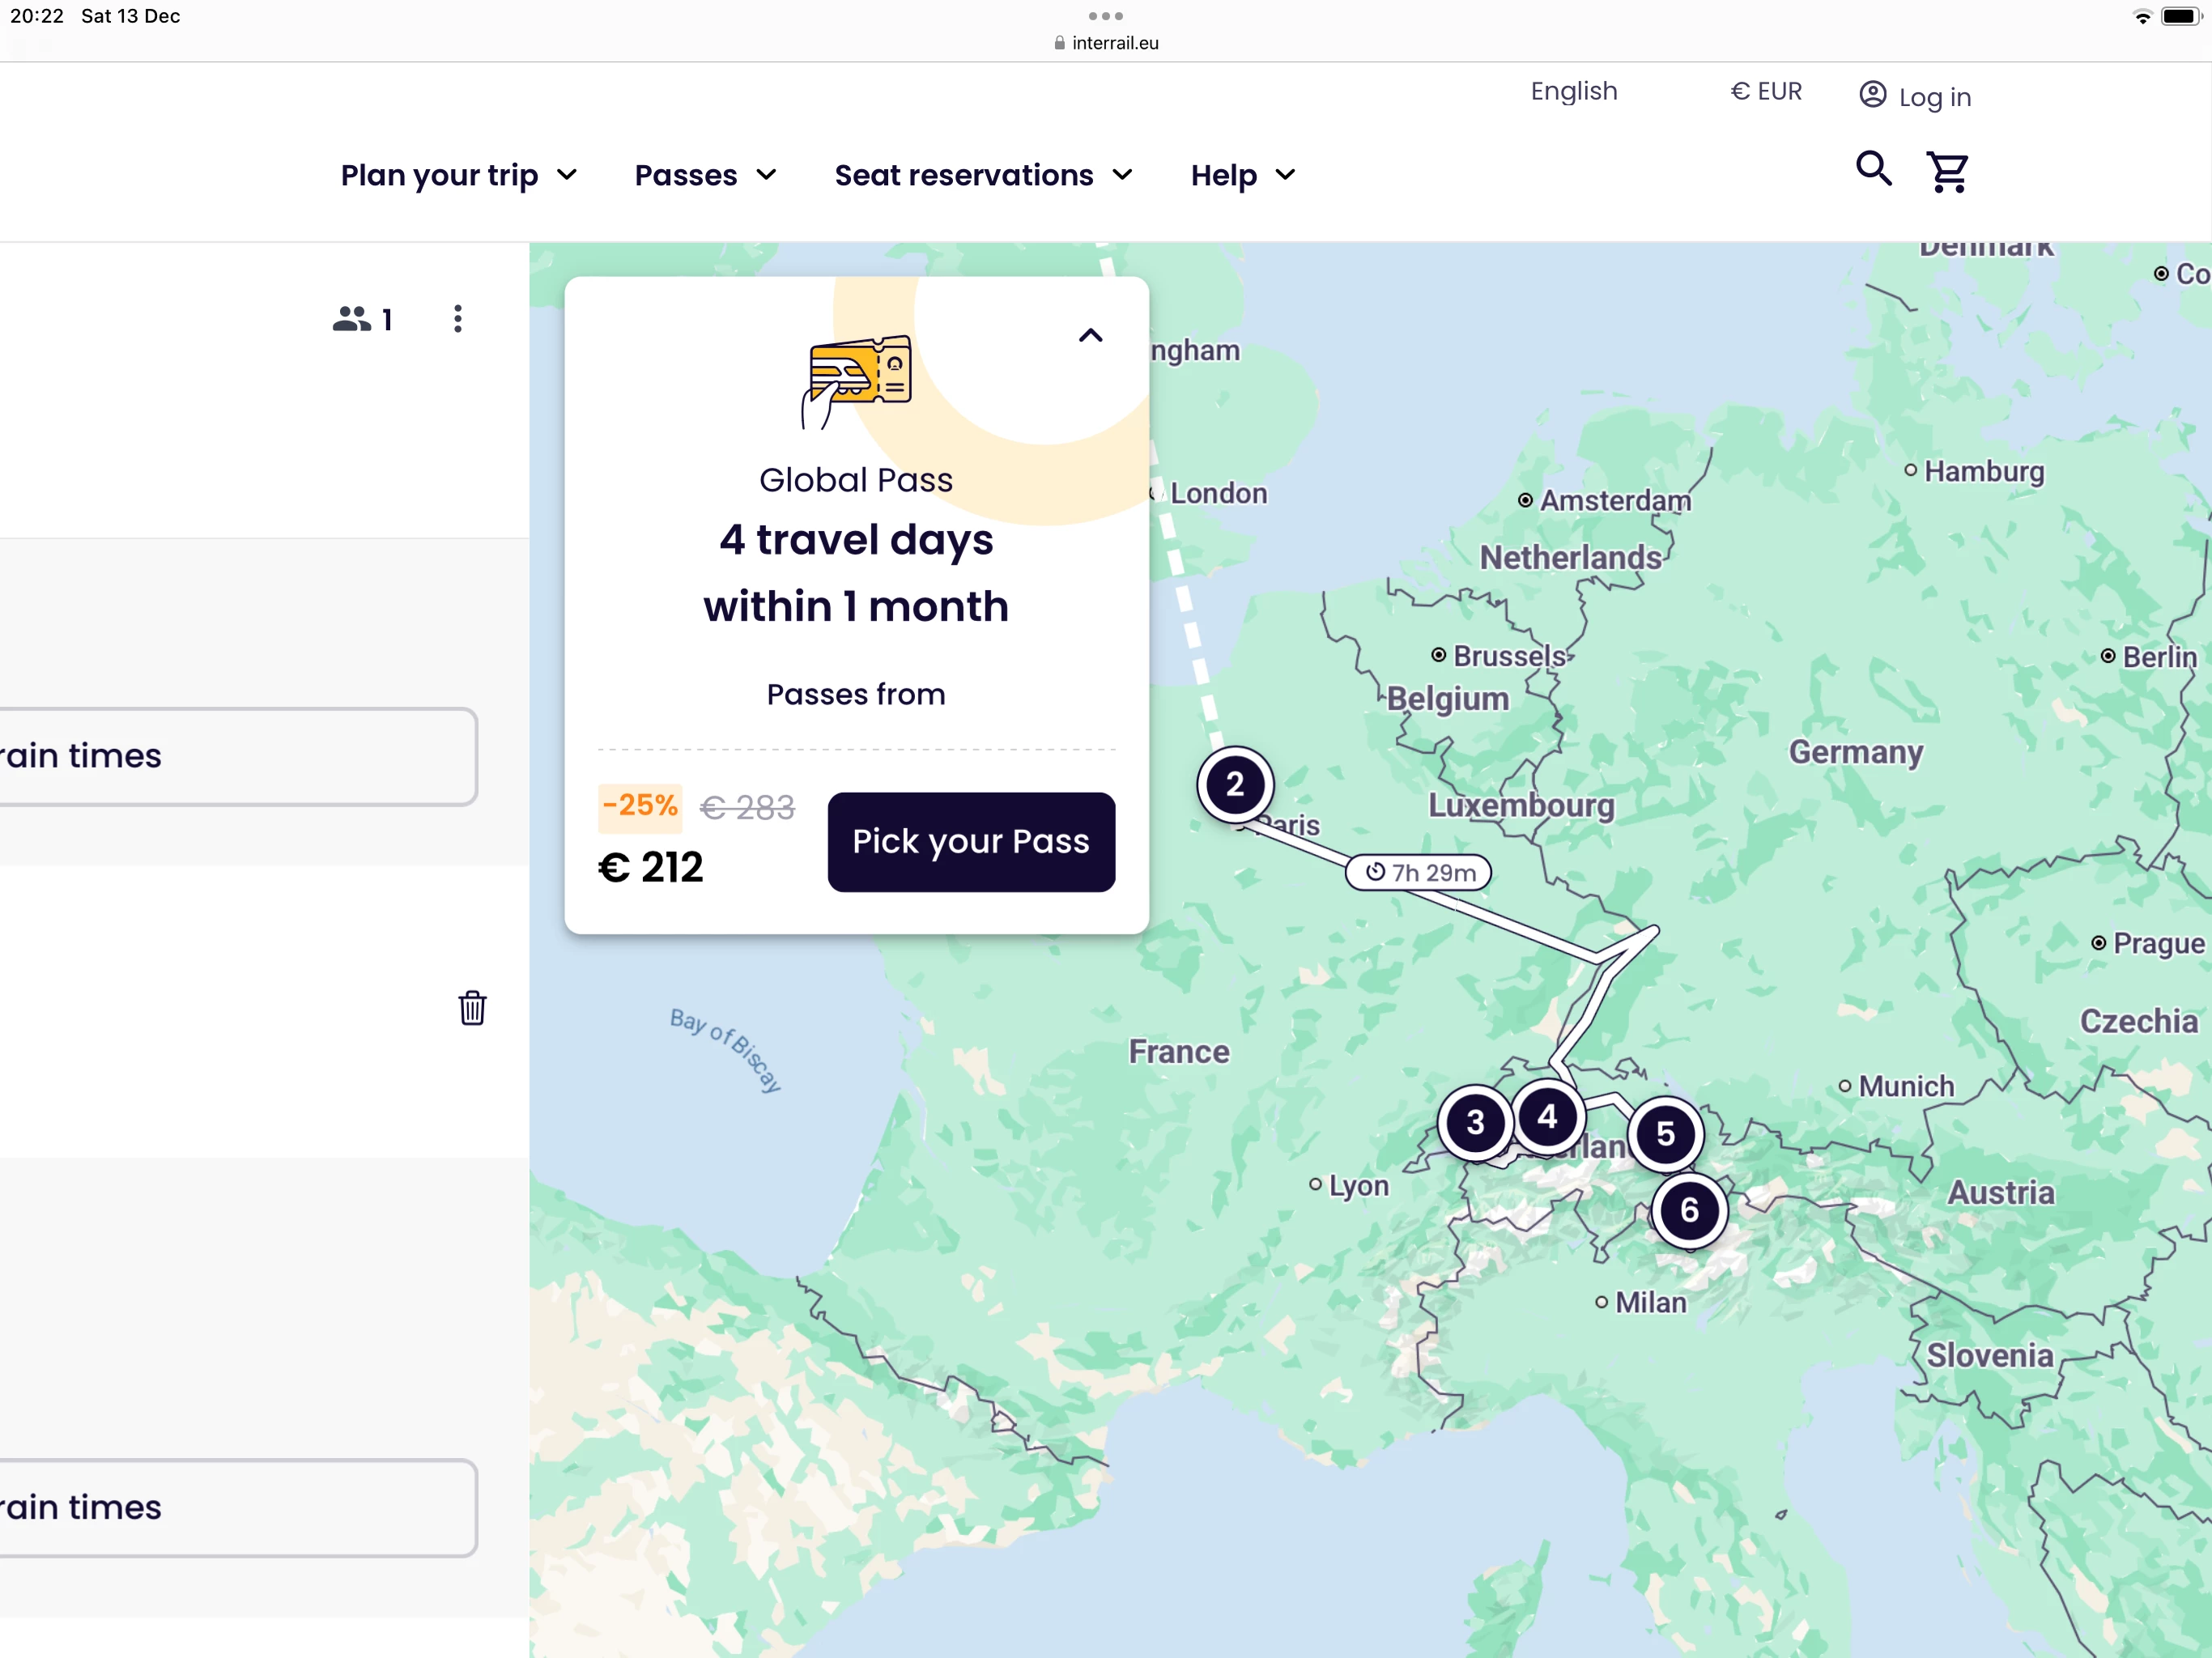
Task: Open the Help menu
Action: coord(1242,176)
